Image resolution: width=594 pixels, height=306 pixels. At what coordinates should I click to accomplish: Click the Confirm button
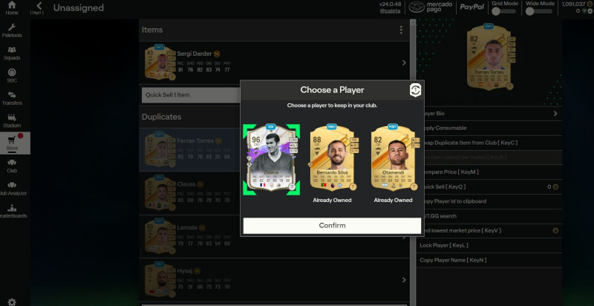332,225
